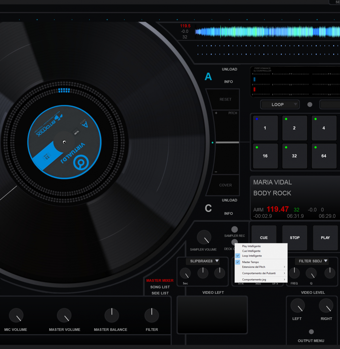Click the master FILTER knob

[152, 315]
